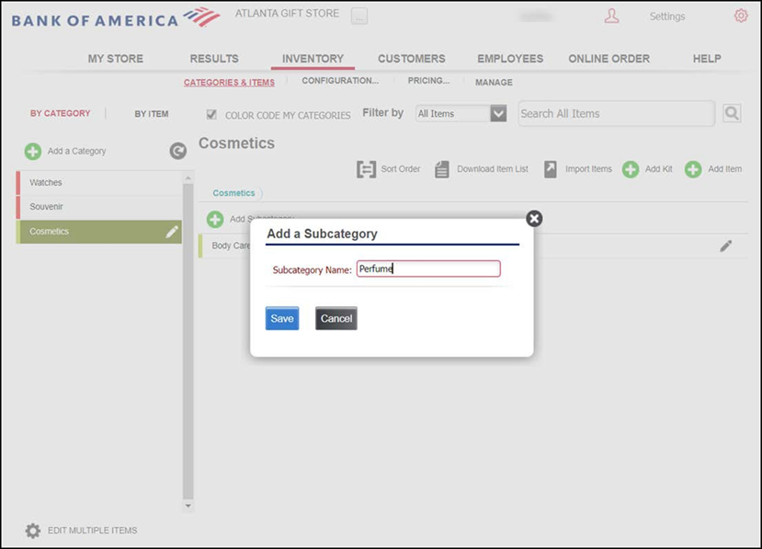Click the Sort Order icon

366,169
